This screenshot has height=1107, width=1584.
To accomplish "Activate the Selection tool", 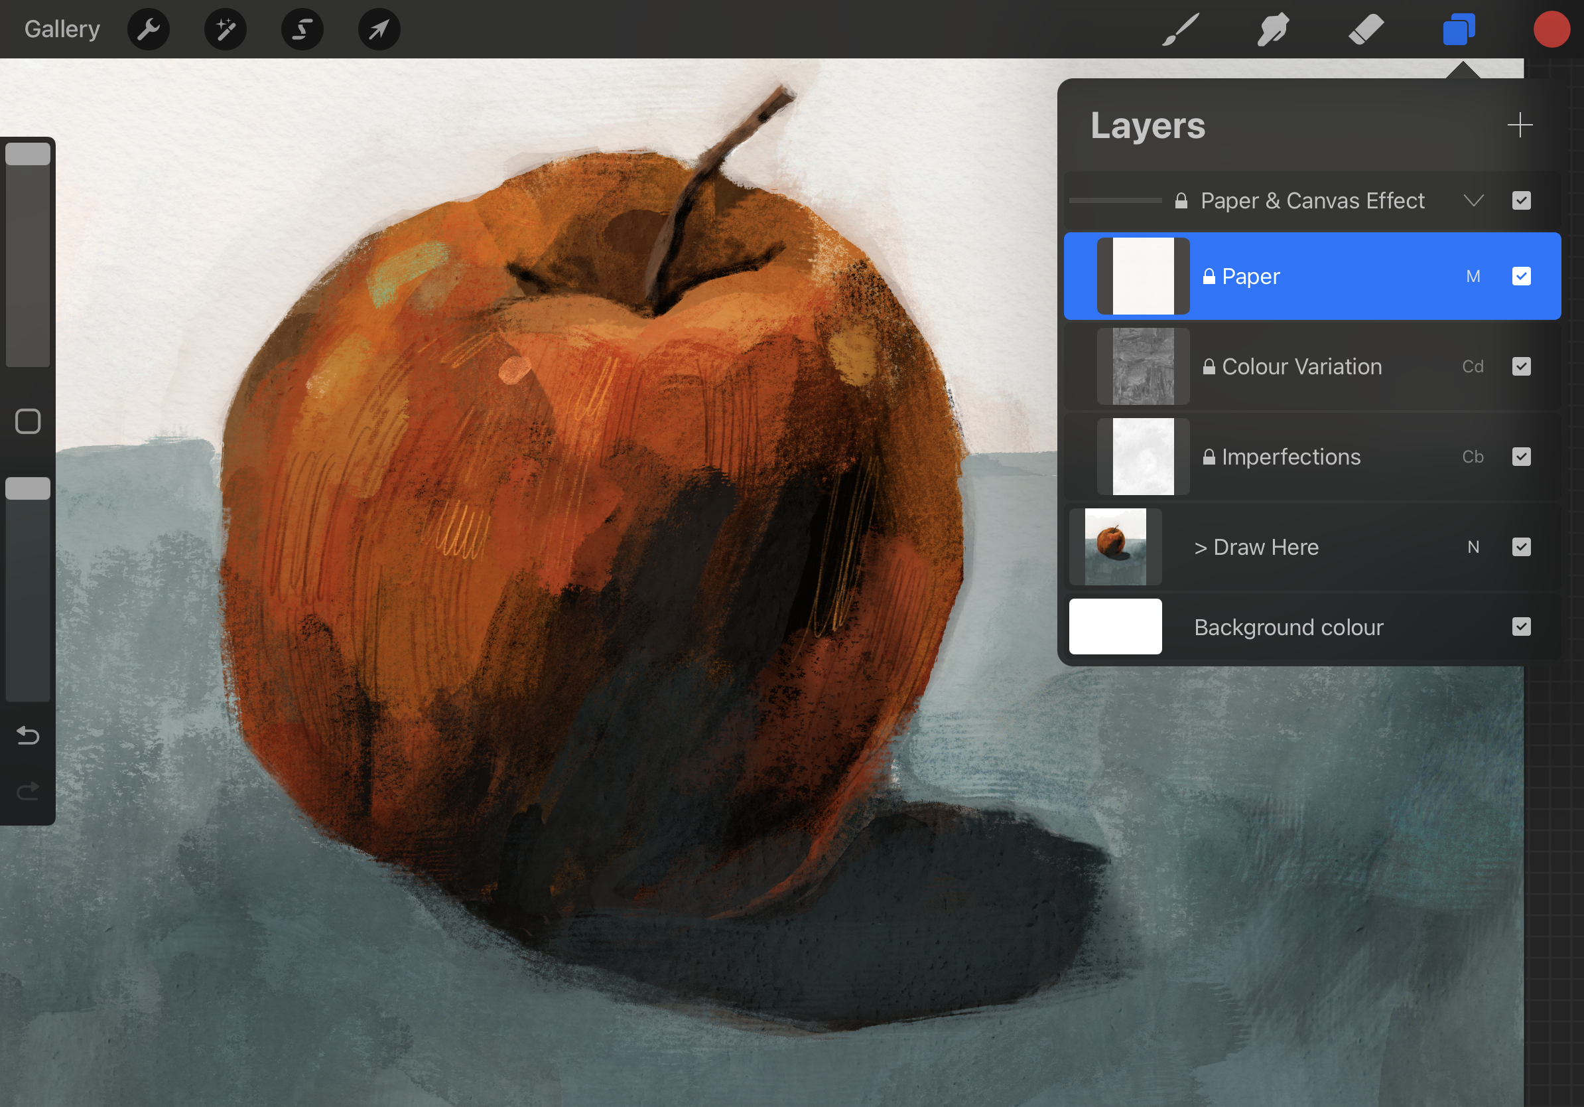I will [302, 30].
